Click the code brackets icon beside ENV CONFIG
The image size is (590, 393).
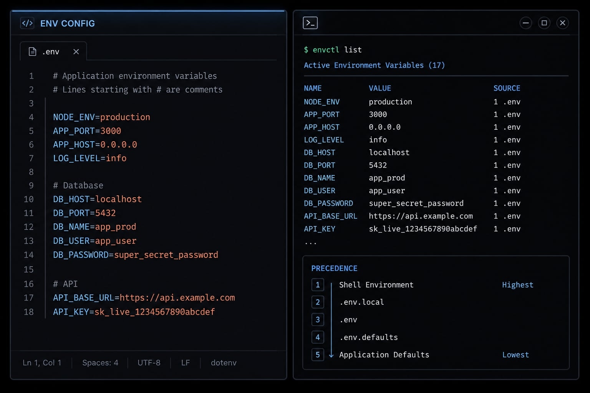click(x=27, y=23)
